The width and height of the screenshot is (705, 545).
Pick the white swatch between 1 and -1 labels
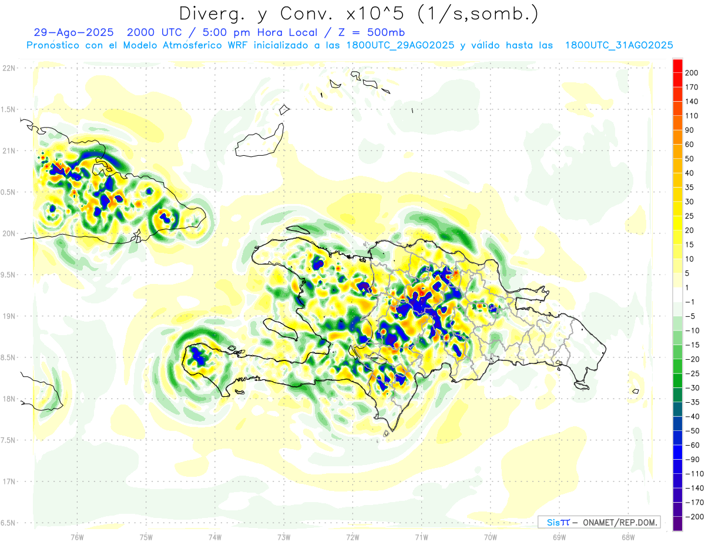pos(677,295)
